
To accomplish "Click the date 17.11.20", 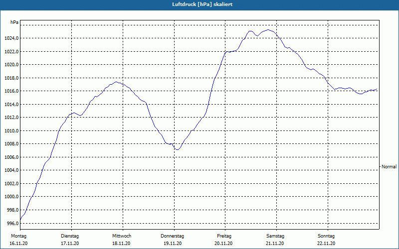I will pyautogui.click(x=70, y=244).
